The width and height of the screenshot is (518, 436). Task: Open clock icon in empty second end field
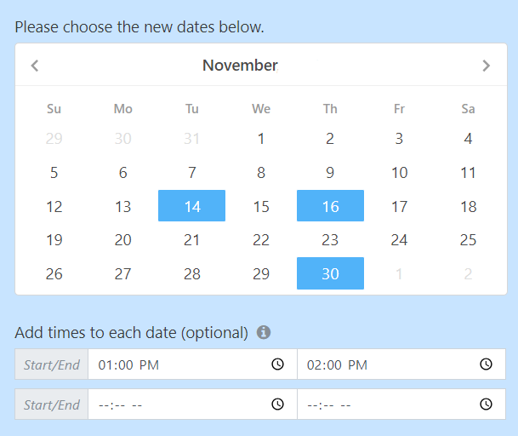486,404
